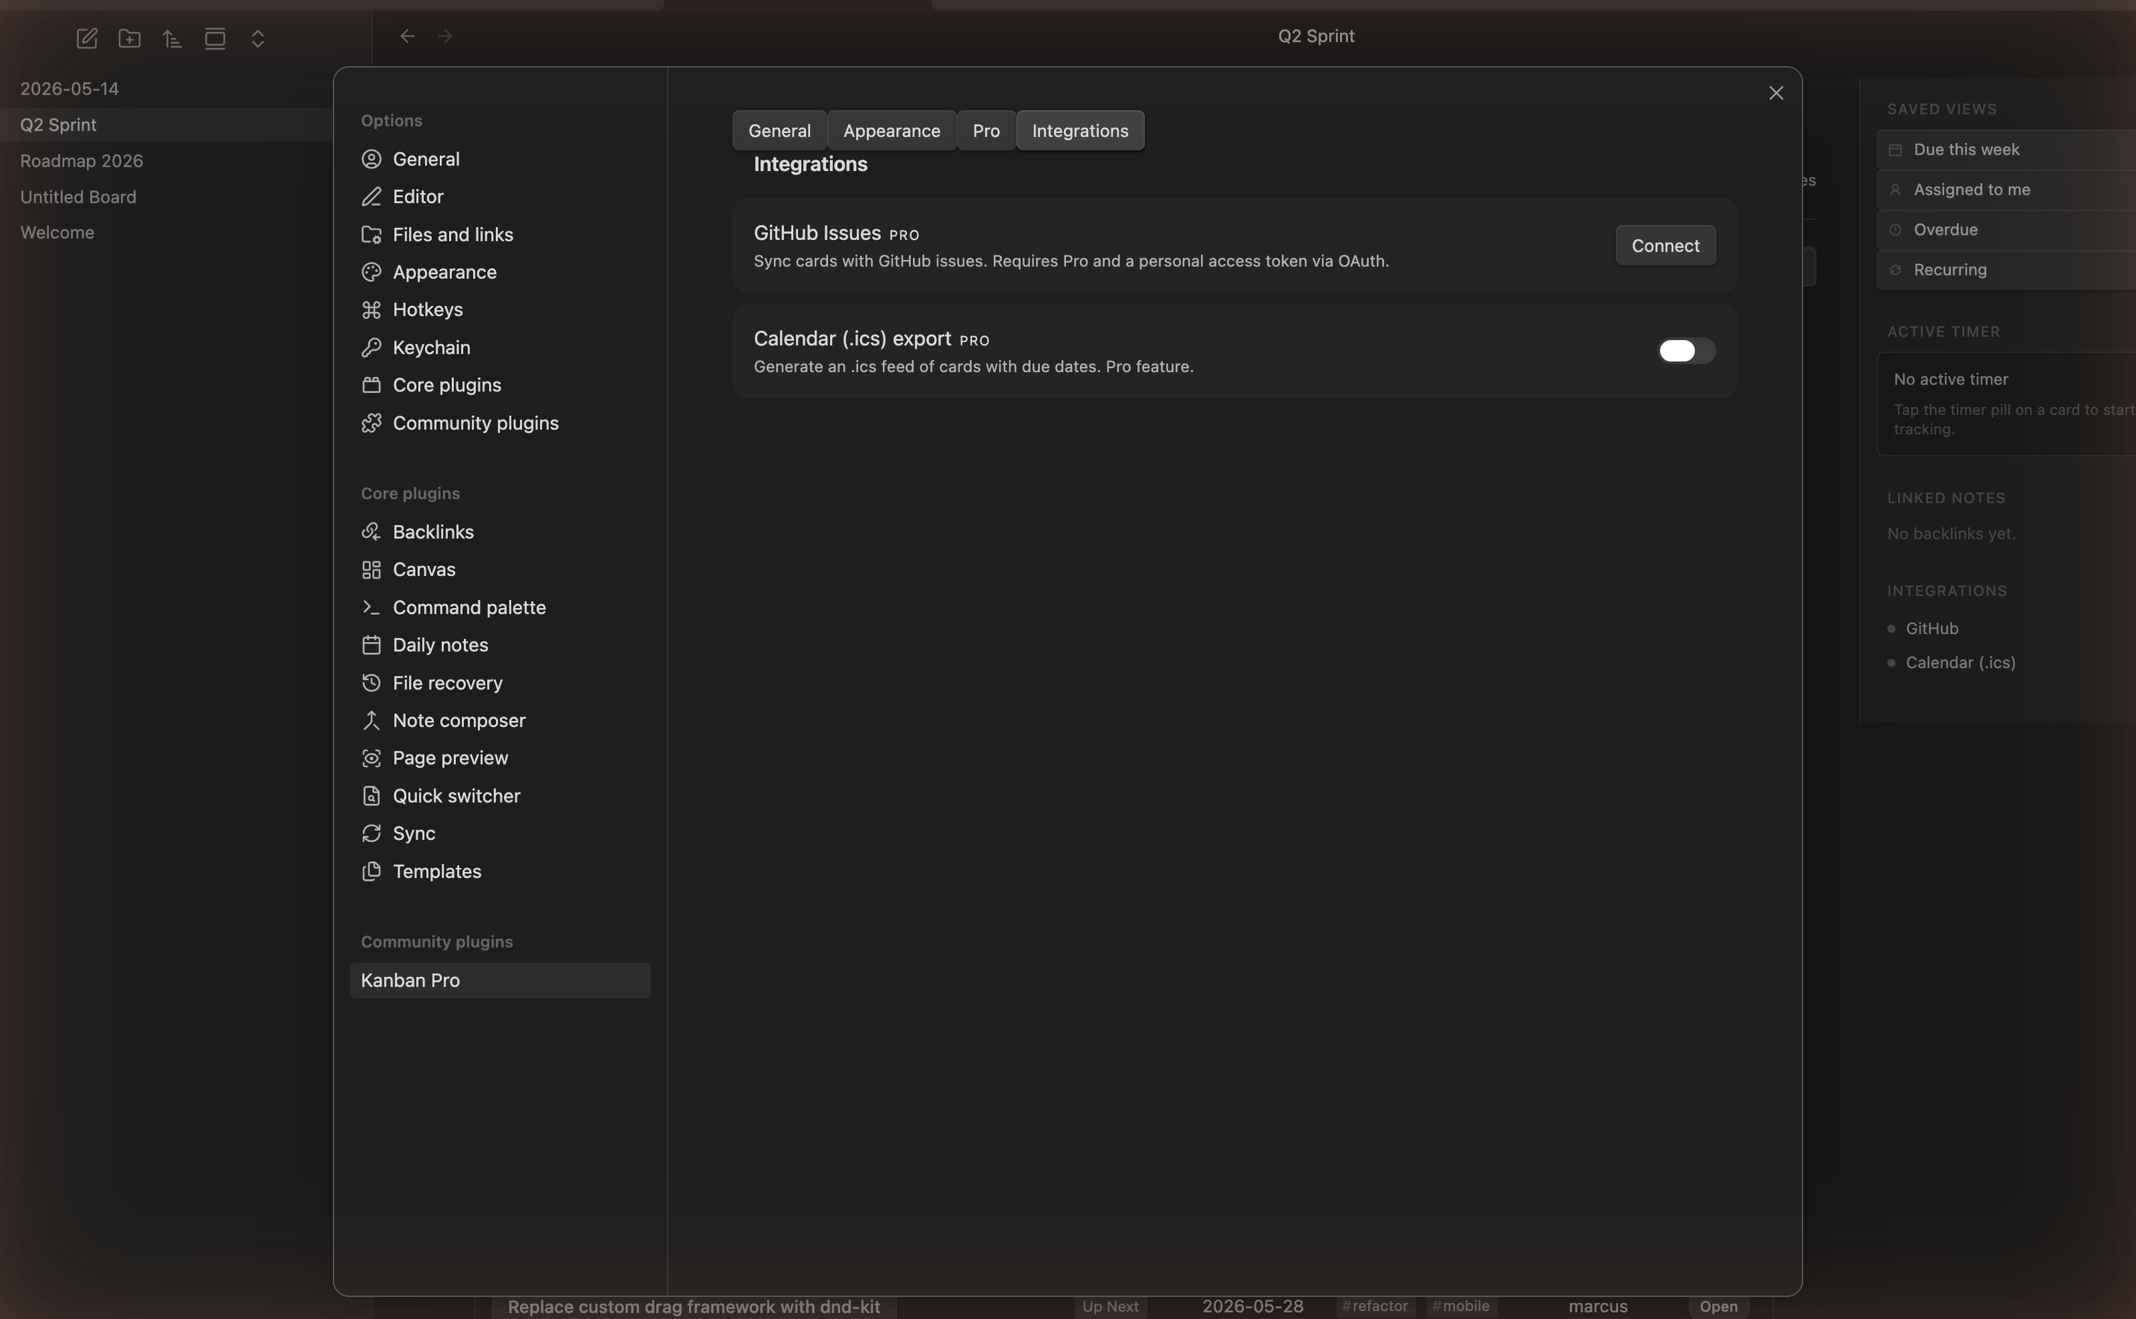2136x1319 pixels.
Task: Open Community plugins settings
Action: (x=500, y=423)
